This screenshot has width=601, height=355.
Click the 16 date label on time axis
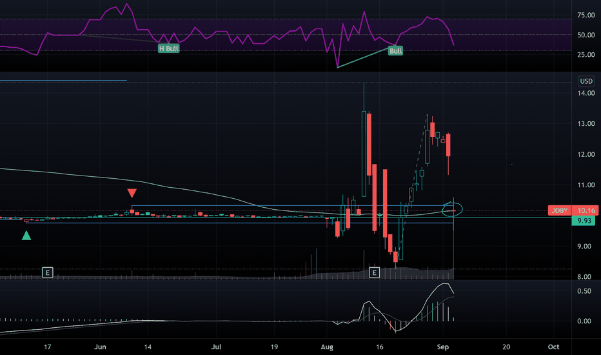point(379,347)
